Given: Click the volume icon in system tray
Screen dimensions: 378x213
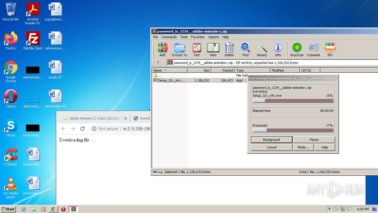Looking at the screenshot, I should click(336, 209).
